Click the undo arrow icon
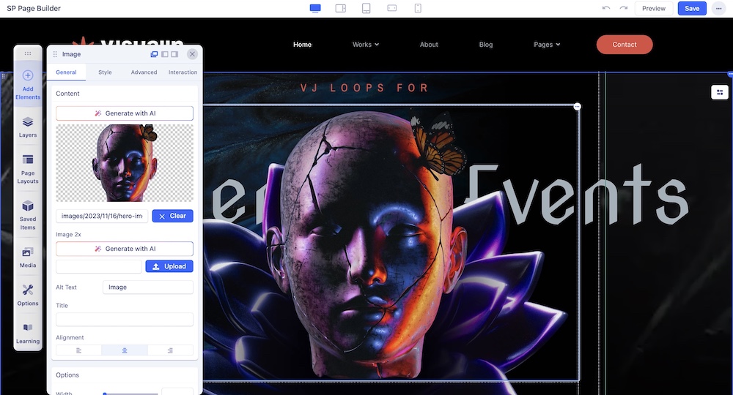 [x=606, y=8]
